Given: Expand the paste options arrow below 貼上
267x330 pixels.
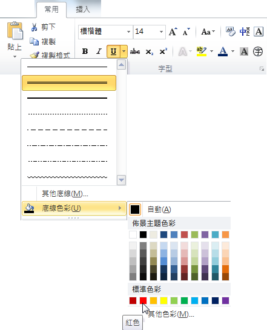Looking at the screenshot, I should coord(15,56).
